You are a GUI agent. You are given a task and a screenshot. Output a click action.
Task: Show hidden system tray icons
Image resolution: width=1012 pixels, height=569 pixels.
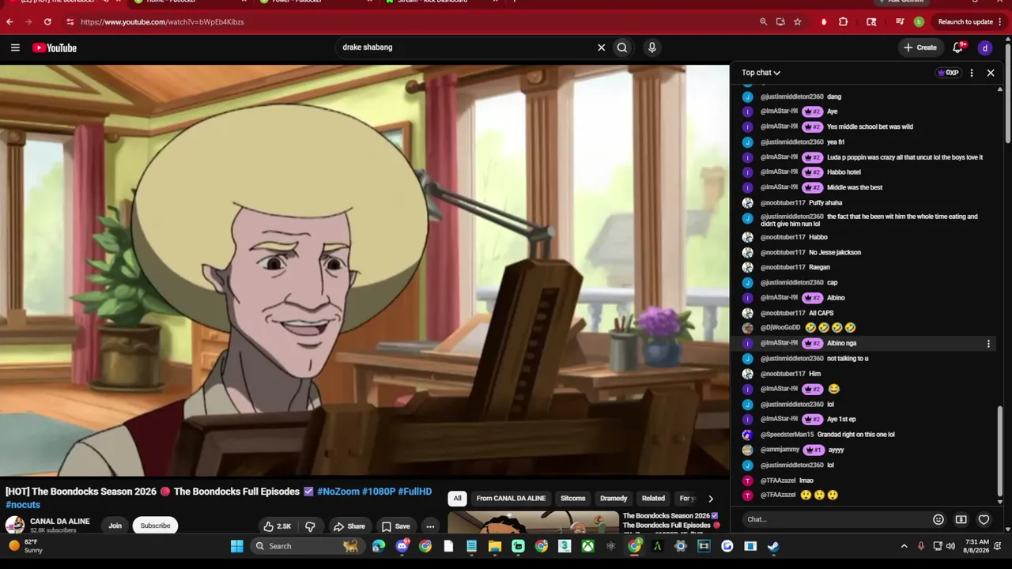click(x=904, y=546)
